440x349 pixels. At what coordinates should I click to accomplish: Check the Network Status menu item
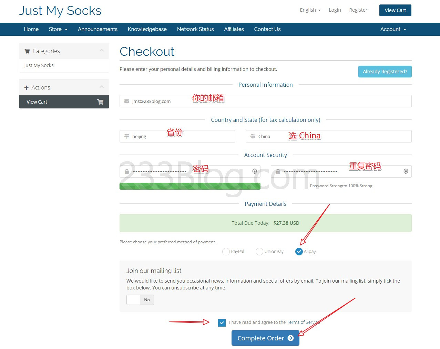[x=195, y=29]
